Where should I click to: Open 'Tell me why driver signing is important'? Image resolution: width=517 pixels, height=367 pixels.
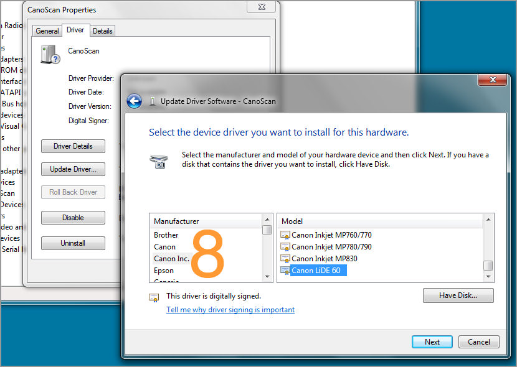click(x=230, y=310)
